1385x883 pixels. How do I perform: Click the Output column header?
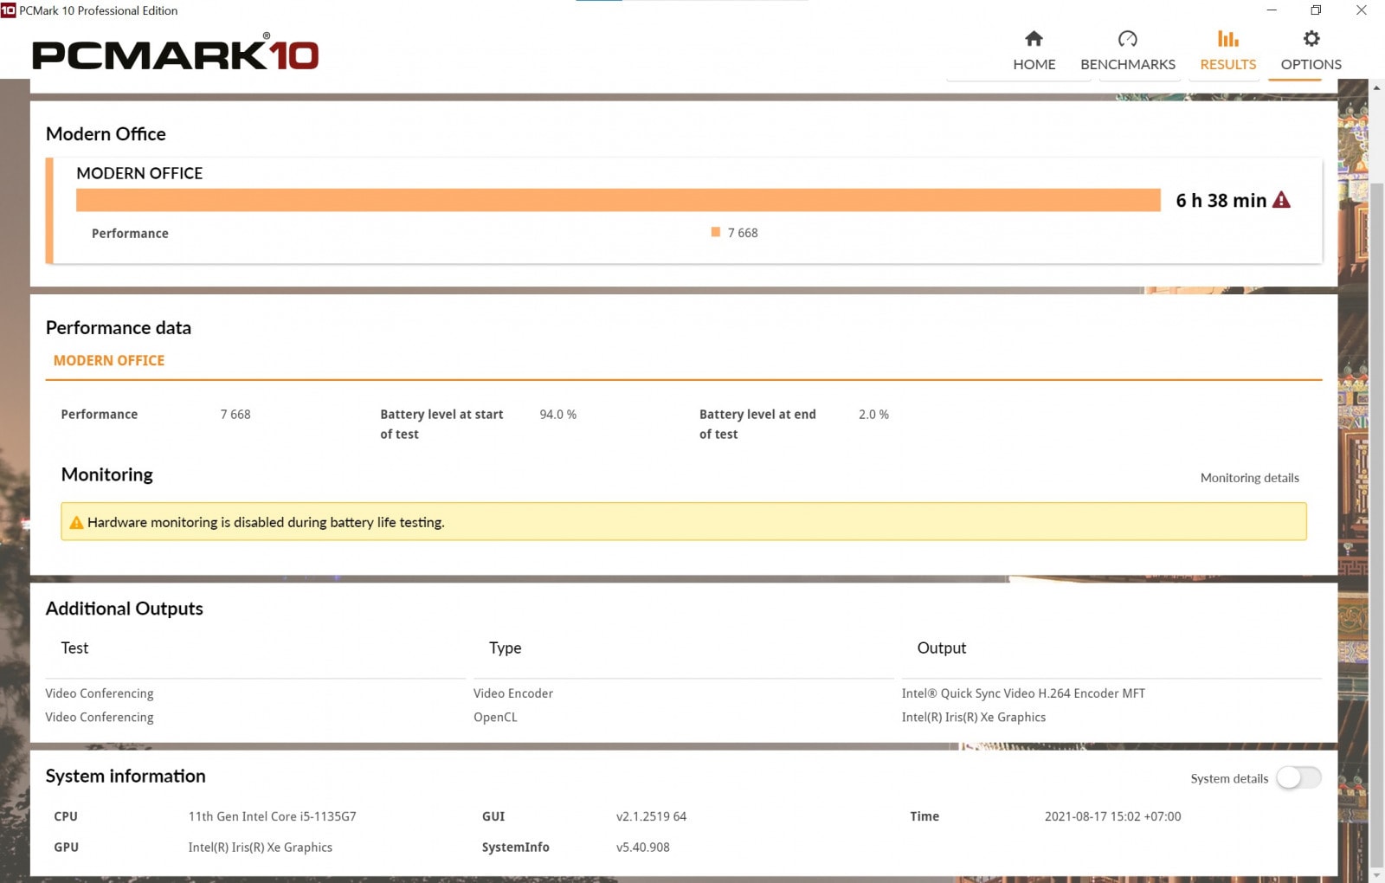[941, 648]
